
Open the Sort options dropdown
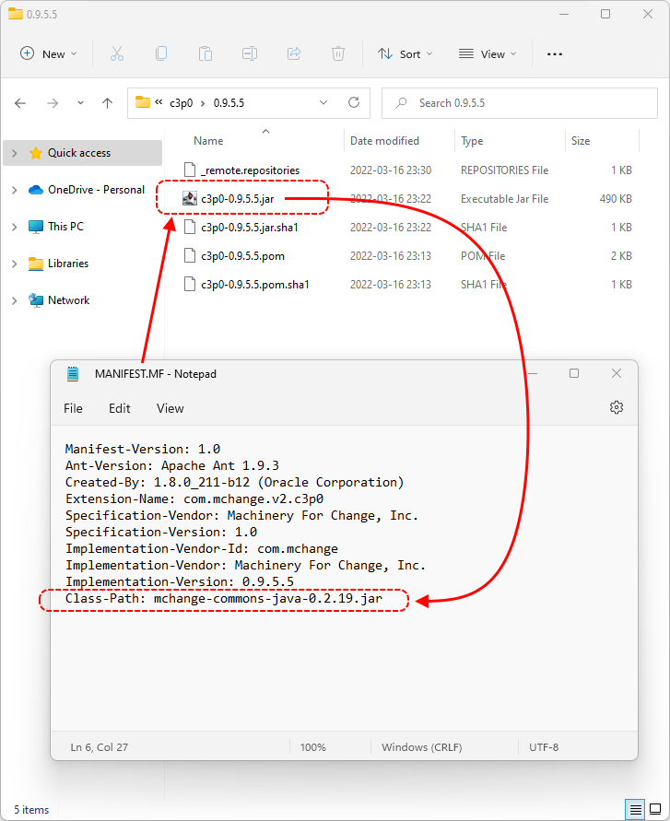click(406, 54)
